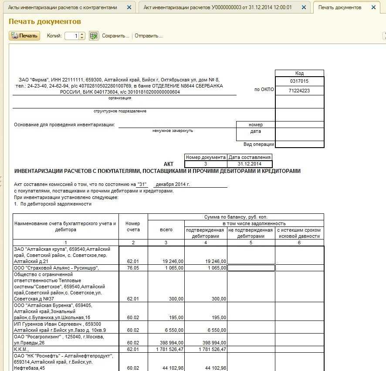Image resolution: width=386 pixels, height=371 pixels.
Task: Select the ООО "Страховой Альянс - Русиншур" cell
Action: coord(66,268)
